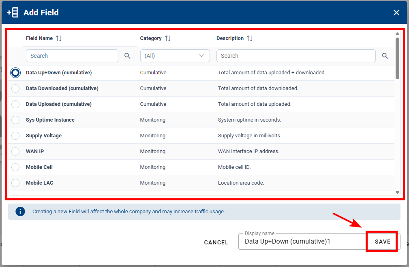Select the Mobile LAC field
This screenshot has width=409, height=267.
point(15,183)
